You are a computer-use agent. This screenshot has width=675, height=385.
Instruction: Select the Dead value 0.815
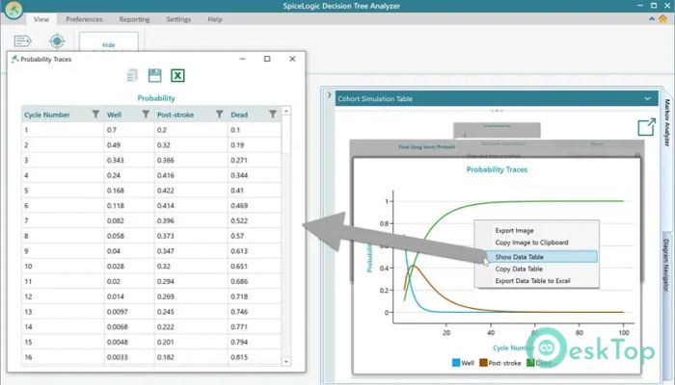click(239, 357)
